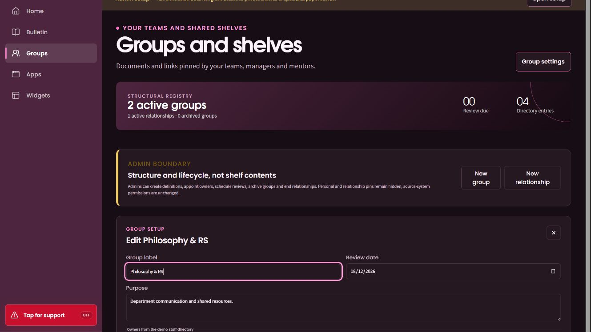The image size is (591, 332).
Task: Focus the Group label input field
Action: pyautogui.click(x=233, y=271)
